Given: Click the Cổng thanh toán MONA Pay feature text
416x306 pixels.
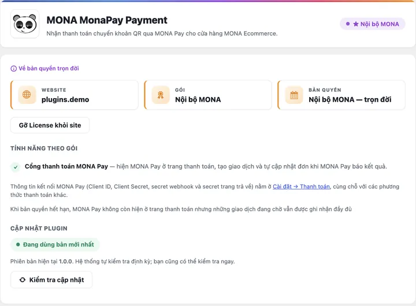Looking at the screenshot, I should click(66, 166).
